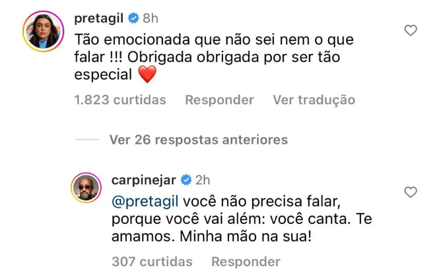Click Responder under carpinejar's reply
Viewport: 439px width, 280px height.
click(x=246, y=262)
